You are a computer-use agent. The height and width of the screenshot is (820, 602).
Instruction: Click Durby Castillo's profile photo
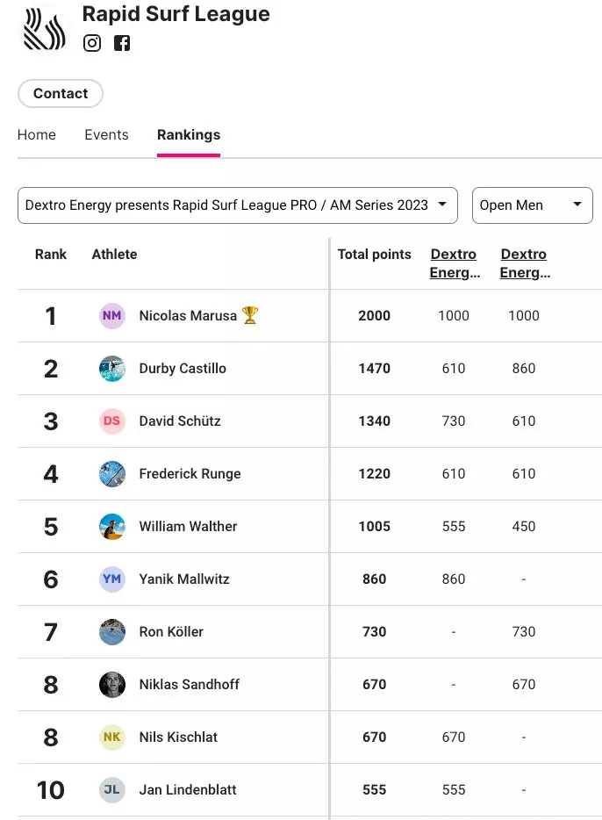tap(111, 369)
